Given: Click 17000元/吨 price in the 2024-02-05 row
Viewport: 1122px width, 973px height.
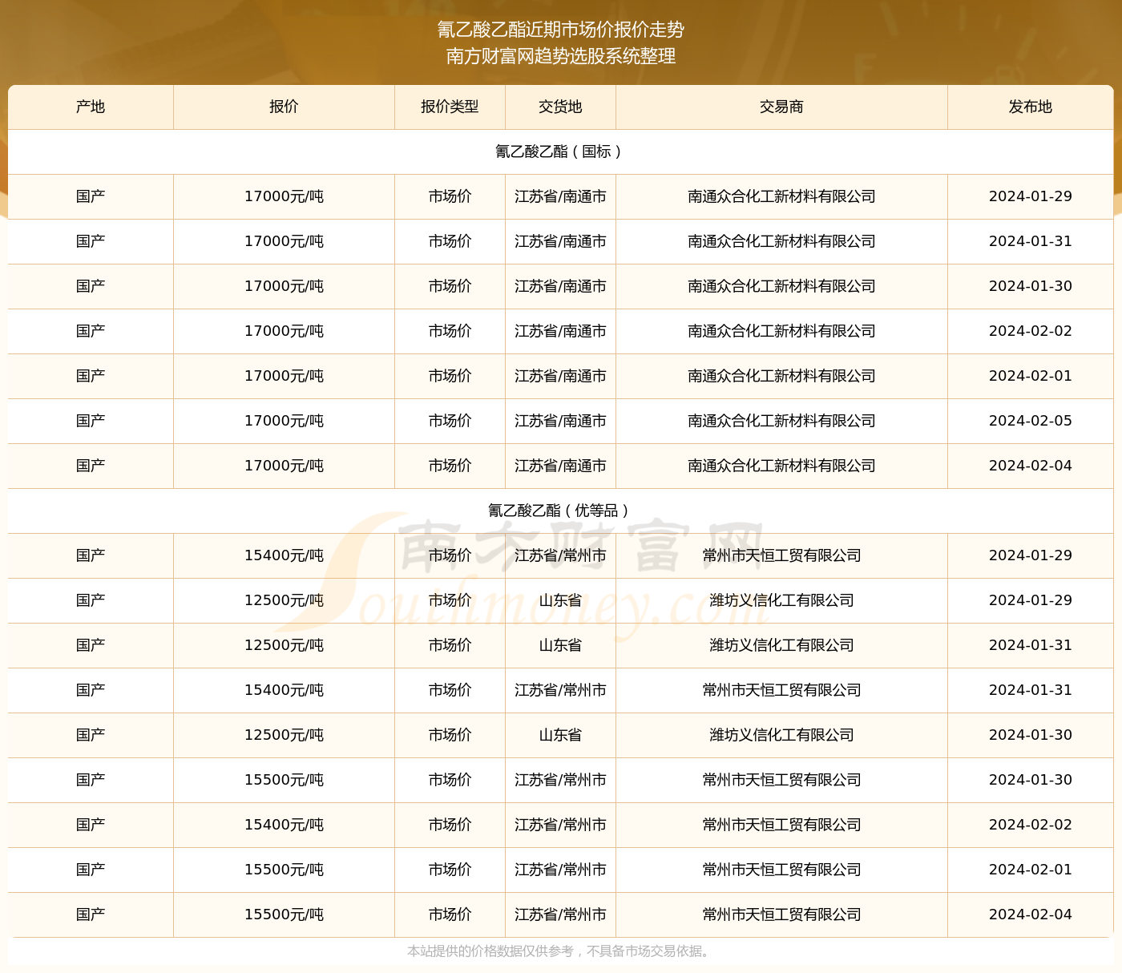Looking at the screenshot, I should pyautogui.click(x=284, y=421).
